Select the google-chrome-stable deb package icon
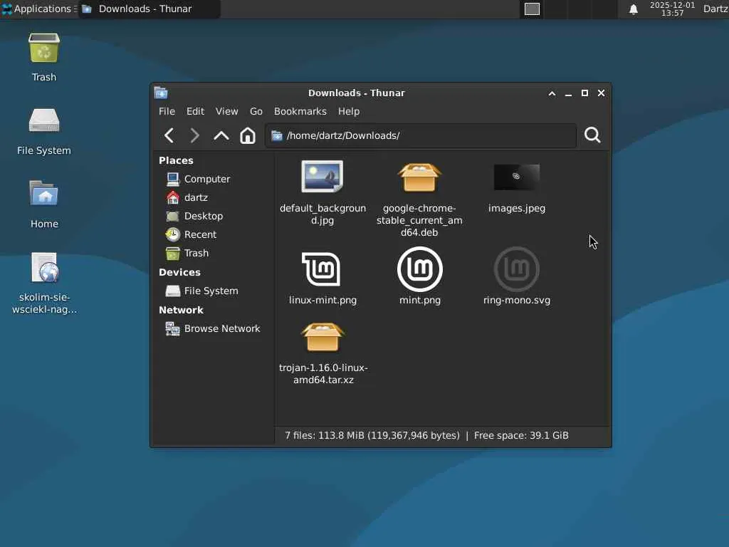The height and width of the screenshot is (547, 729). coord(419,177)
